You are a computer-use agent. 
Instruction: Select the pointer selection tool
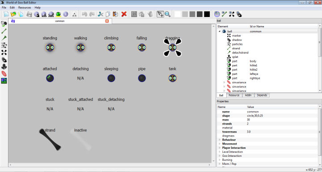coord(160,14)
